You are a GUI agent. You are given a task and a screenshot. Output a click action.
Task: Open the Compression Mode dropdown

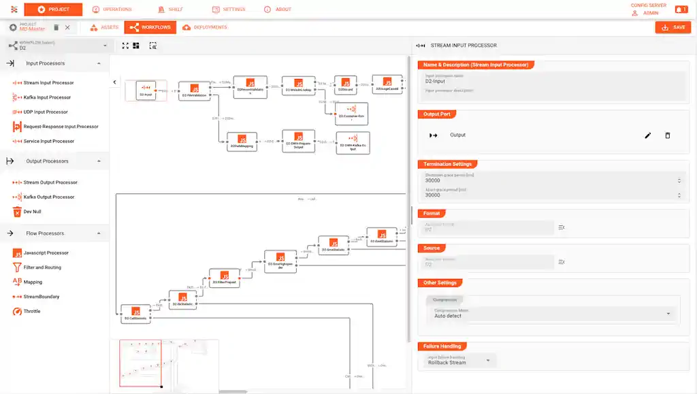(668, 314)
